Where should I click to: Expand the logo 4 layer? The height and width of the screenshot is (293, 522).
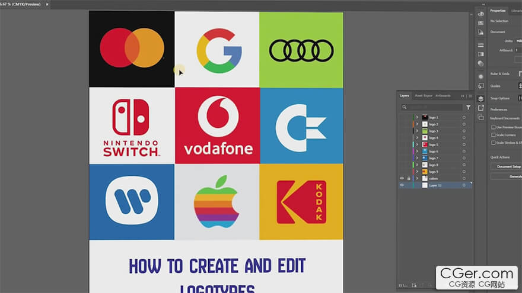click(417, 137)
